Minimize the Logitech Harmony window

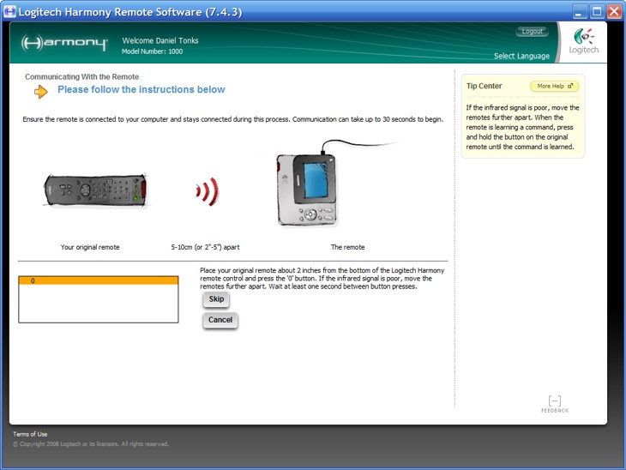pyautogui.click(x=581, y=11)
